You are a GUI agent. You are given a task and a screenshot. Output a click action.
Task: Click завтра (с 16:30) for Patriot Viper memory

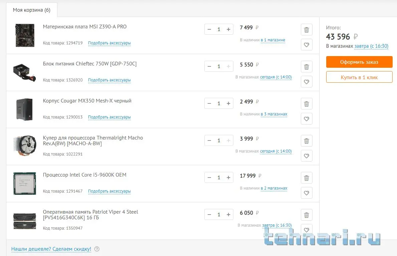[277, 225]
